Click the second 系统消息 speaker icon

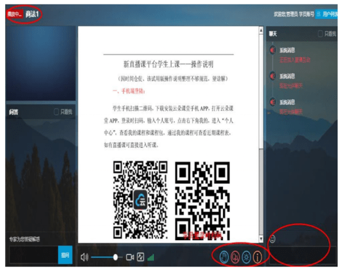pos(273,76)
